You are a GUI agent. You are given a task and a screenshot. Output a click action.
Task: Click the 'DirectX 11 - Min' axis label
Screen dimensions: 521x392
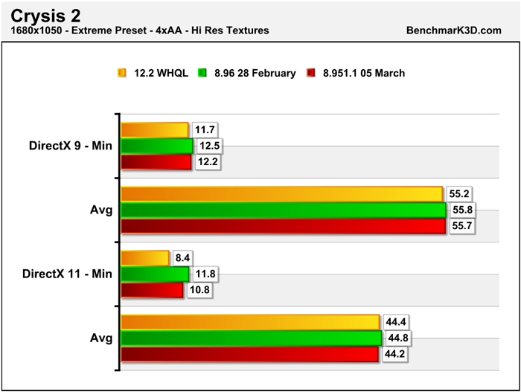click(x=67, y=274)
